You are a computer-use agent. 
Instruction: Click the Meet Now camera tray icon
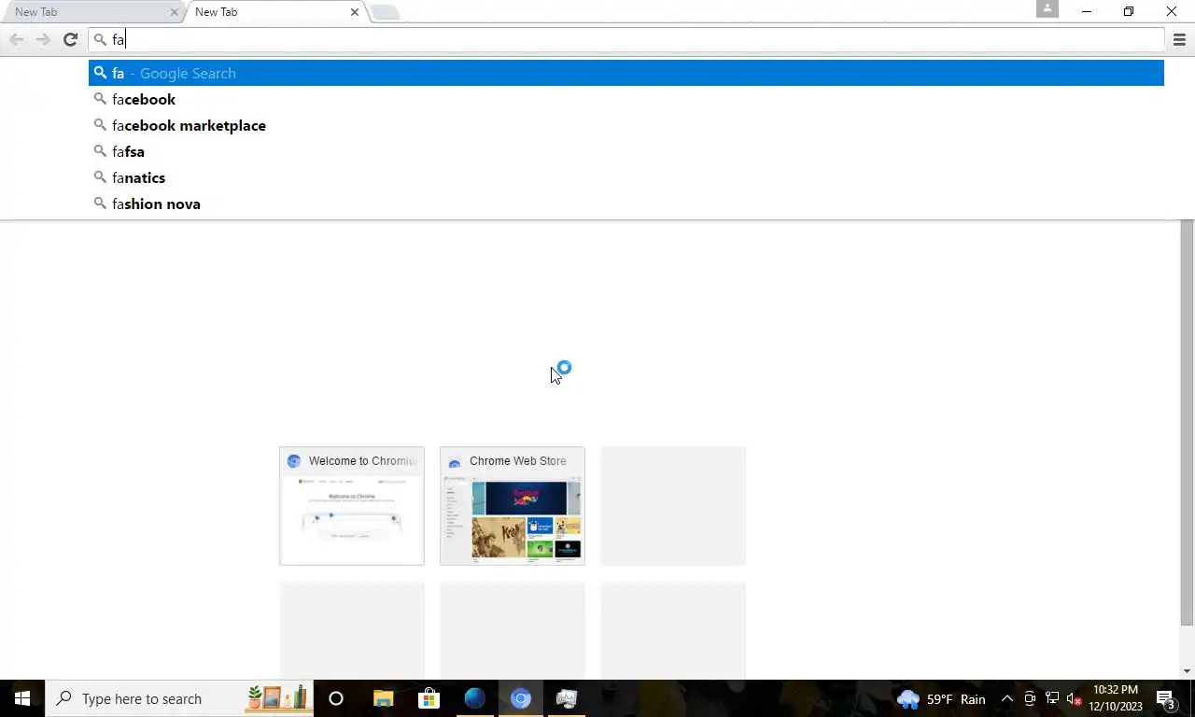click(1030, 698)
